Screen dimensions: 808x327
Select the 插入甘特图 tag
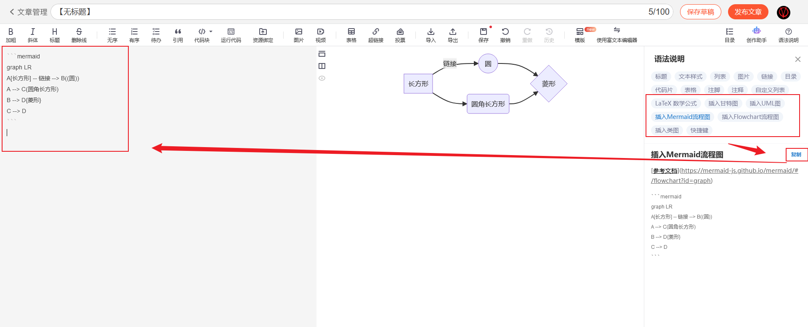coord(723,103)
